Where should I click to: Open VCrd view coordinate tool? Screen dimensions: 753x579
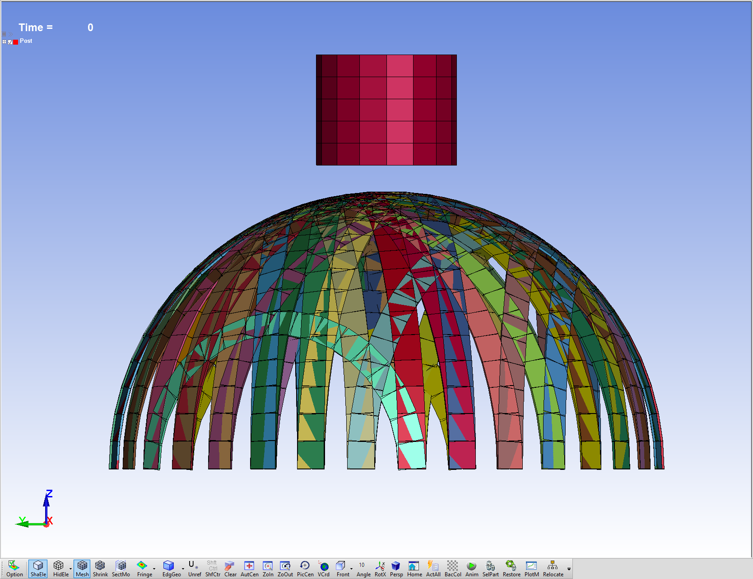point(324,569)
